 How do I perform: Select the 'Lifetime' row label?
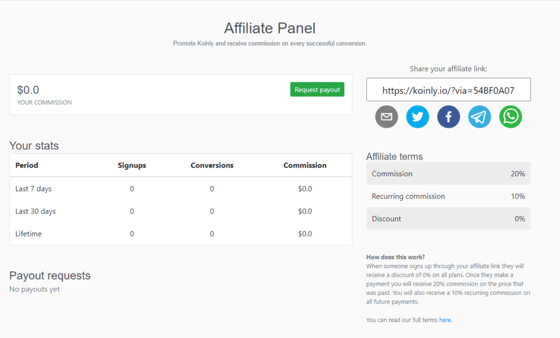click(x=28, y=234)
